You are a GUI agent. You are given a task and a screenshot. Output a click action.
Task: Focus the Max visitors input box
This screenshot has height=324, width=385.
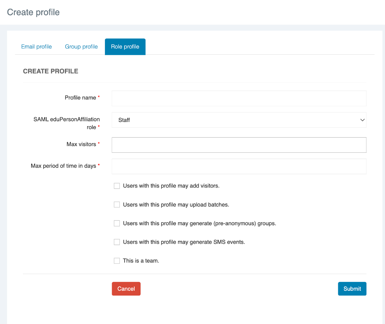(239, 145)
